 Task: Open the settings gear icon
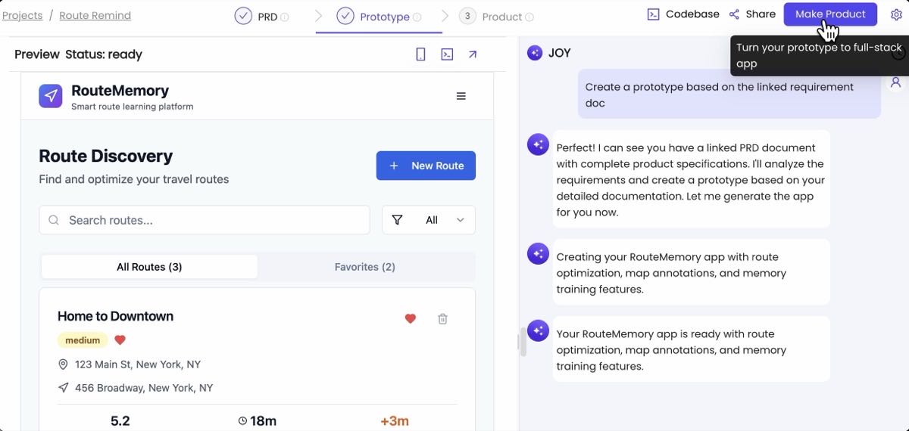point(896,14)
